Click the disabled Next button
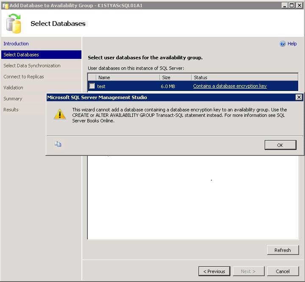Viewport: 305px width, 282px height. point(249,271)
